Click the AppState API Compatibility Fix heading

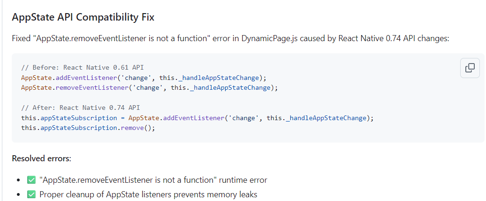[x=83, y=17]
